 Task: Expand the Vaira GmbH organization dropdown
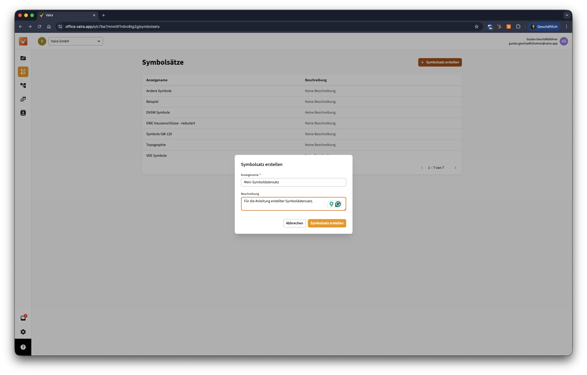click(x=75, y=41)
